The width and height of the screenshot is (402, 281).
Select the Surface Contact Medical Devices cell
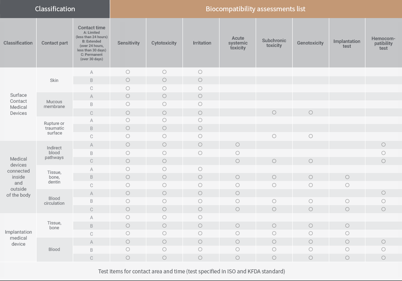18,104
